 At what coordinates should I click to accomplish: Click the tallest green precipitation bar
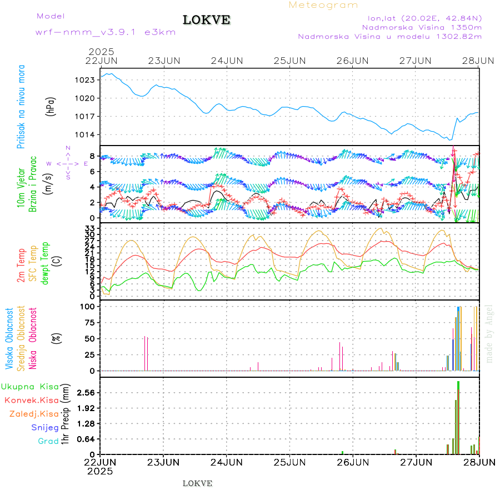458,417
